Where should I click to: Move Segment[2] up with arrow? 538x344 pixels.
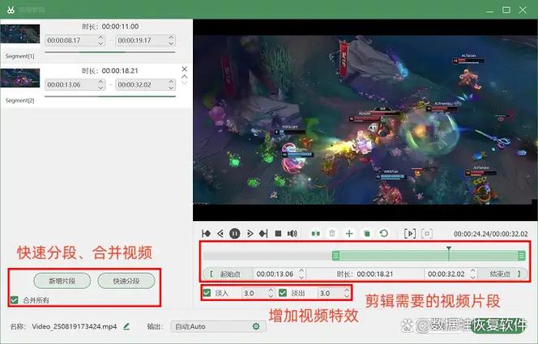click(184, 77)
